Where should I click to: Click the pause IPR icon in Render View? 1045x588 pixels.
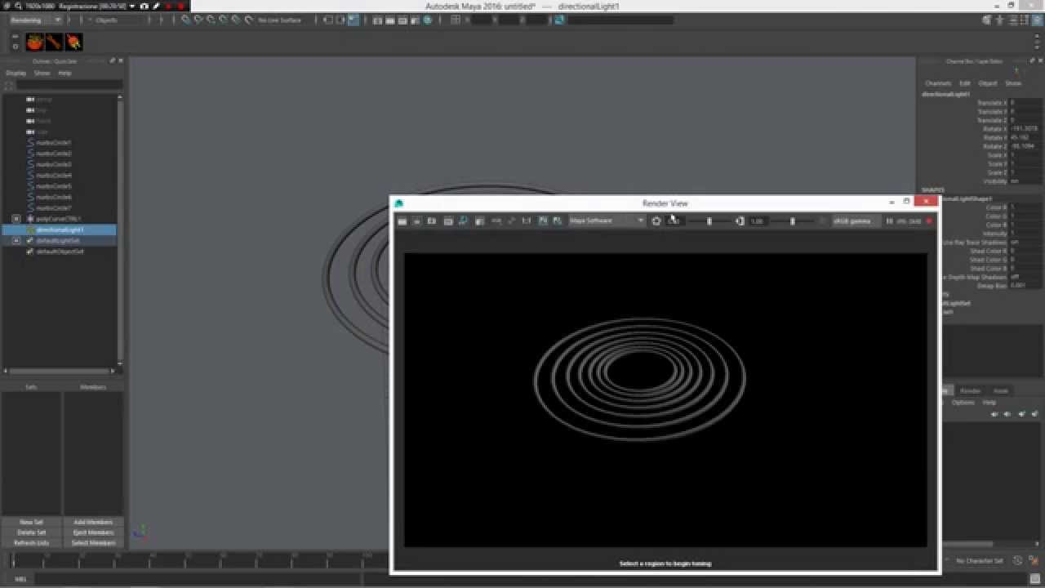point(889,220)
